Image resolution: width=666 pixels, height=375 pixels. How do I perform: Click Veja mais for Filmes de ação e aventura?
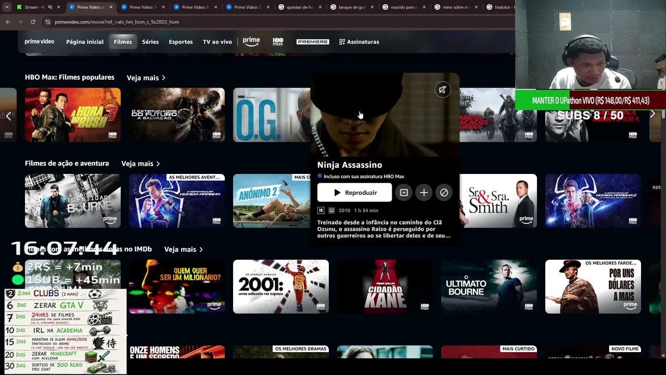coord(140,164)
